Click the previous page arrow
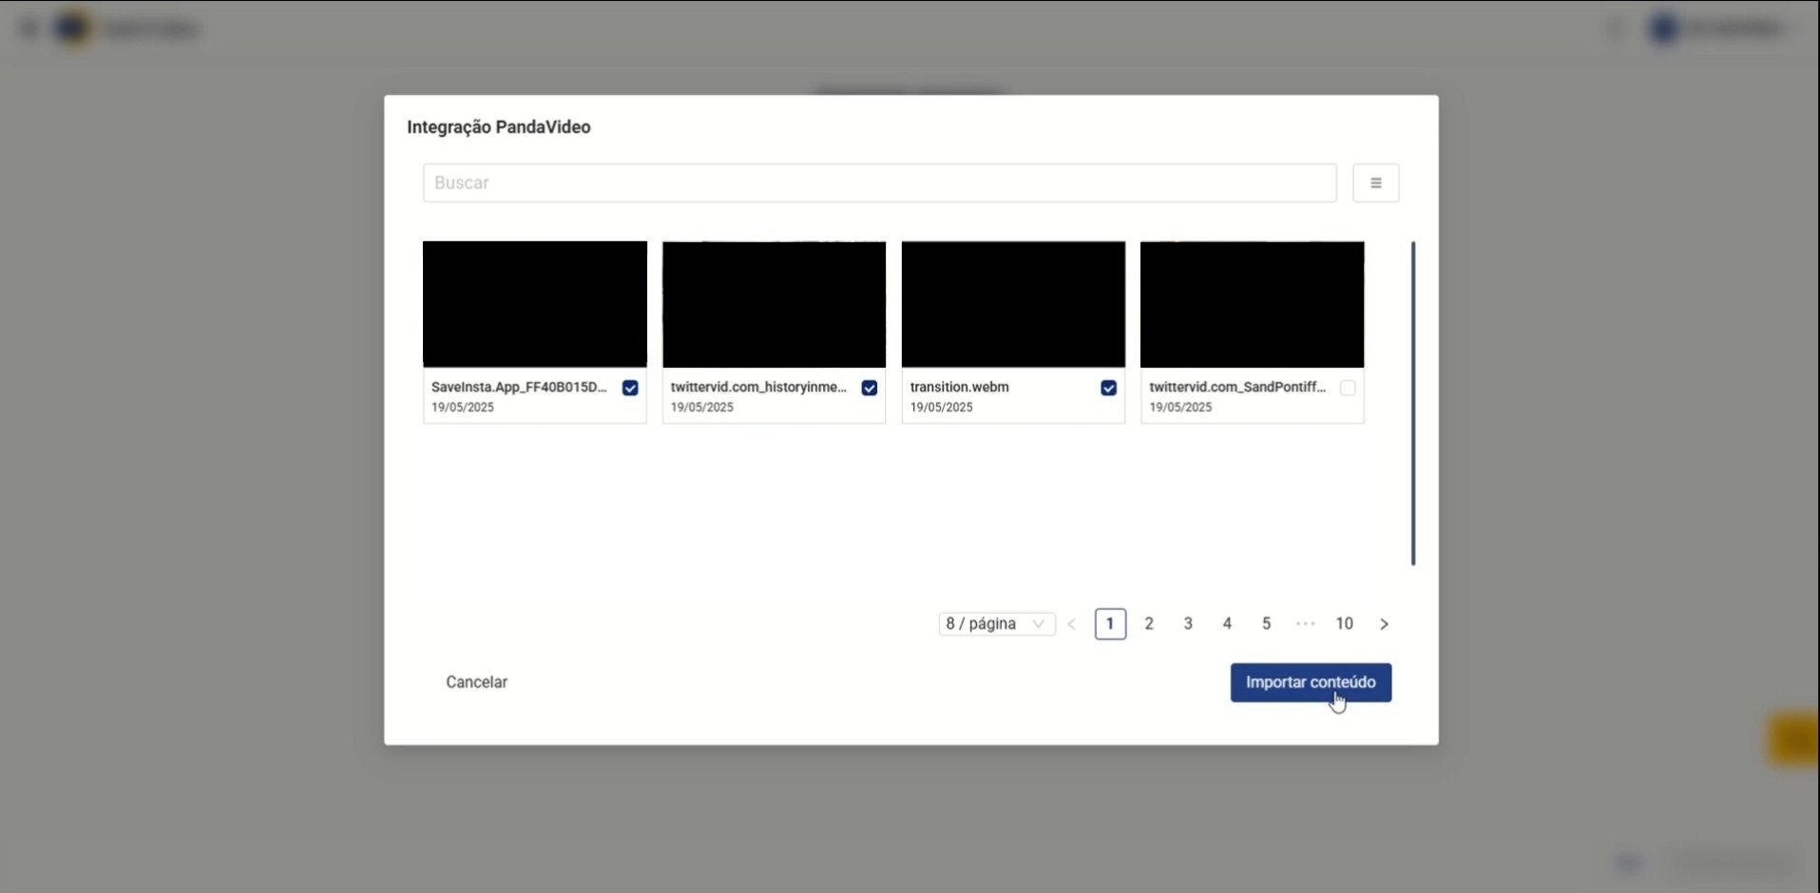This screenshot has height=893, width=1820. click(1072, 624)
